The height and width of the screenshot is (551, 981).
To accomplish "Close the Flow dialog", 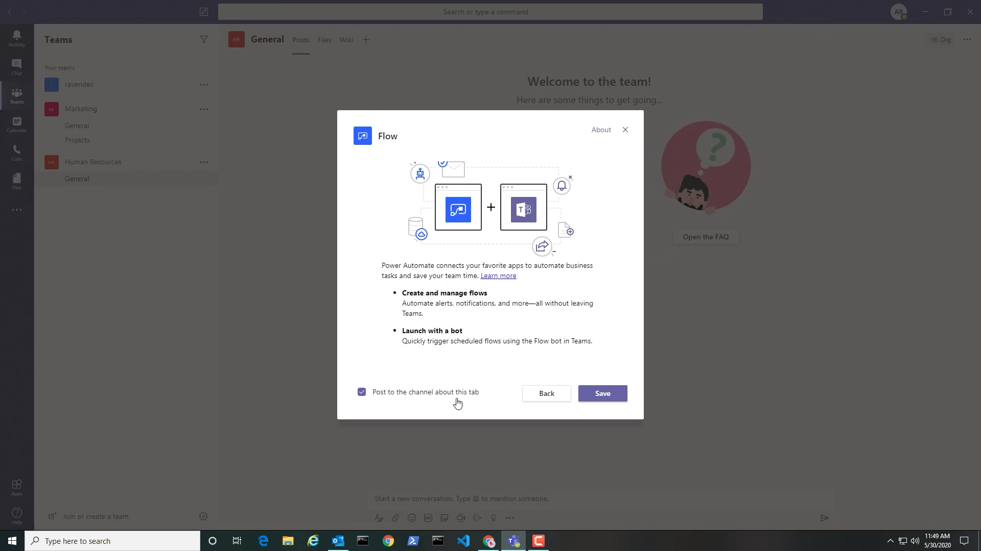I will (625, 130).
